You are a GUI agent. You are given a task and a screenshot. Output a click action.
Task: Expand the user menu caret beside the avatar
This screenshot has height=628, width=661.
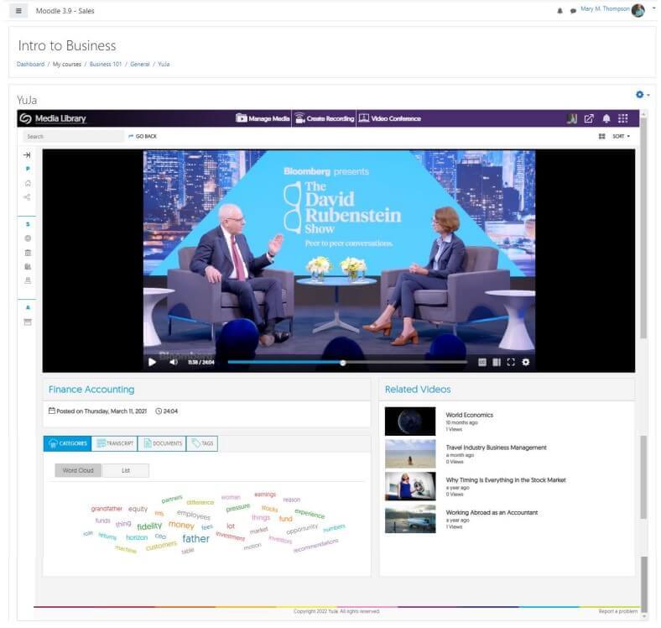(653, 8)
